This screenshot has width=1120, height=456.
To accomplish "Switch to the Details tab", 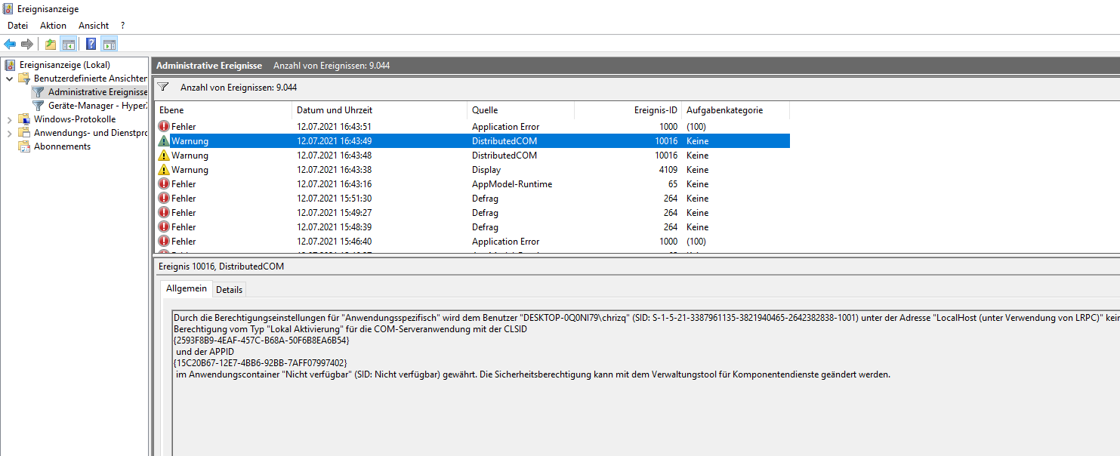I will pos(229,290).
